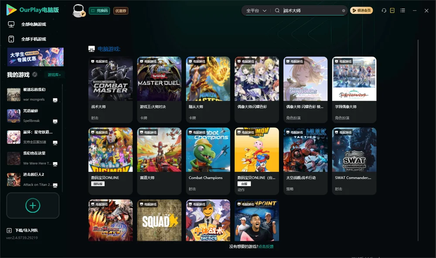Click the yellow mini-mode window icon
The image size is (436, 258).
point(392,10)
